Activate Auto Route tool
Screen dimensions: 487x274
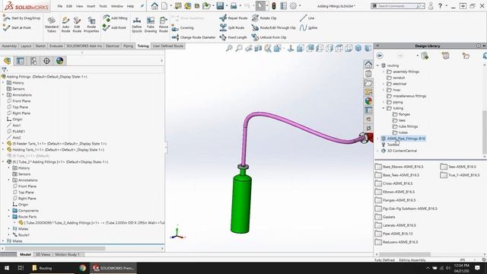click(x=66, y=24)
